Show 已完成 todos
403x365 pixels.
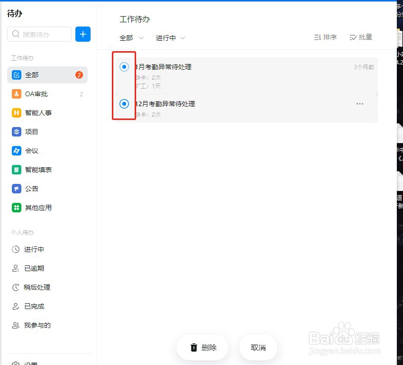pos(47,306)
